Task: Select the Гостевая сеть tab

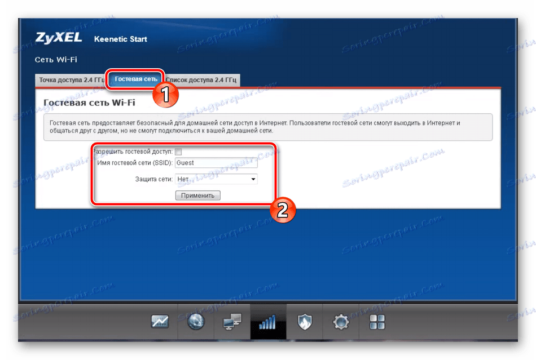Action: click(136, 79)
